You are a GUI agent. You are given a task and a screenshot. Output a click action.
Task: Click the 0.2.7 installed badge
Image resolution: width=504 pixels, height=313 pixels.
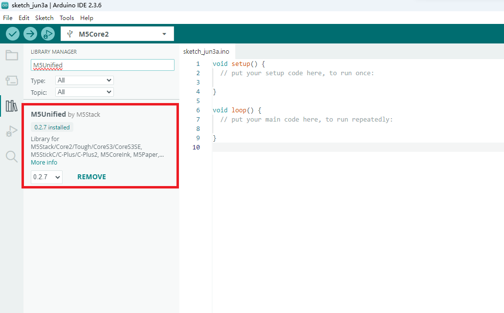(52, 127)
